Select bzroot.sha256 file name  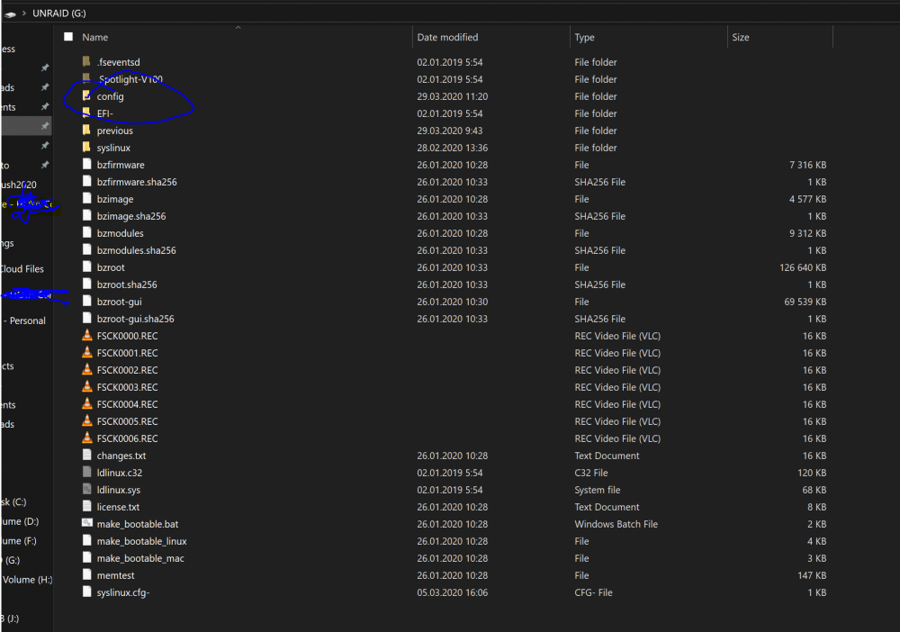[x=127, y=284]
